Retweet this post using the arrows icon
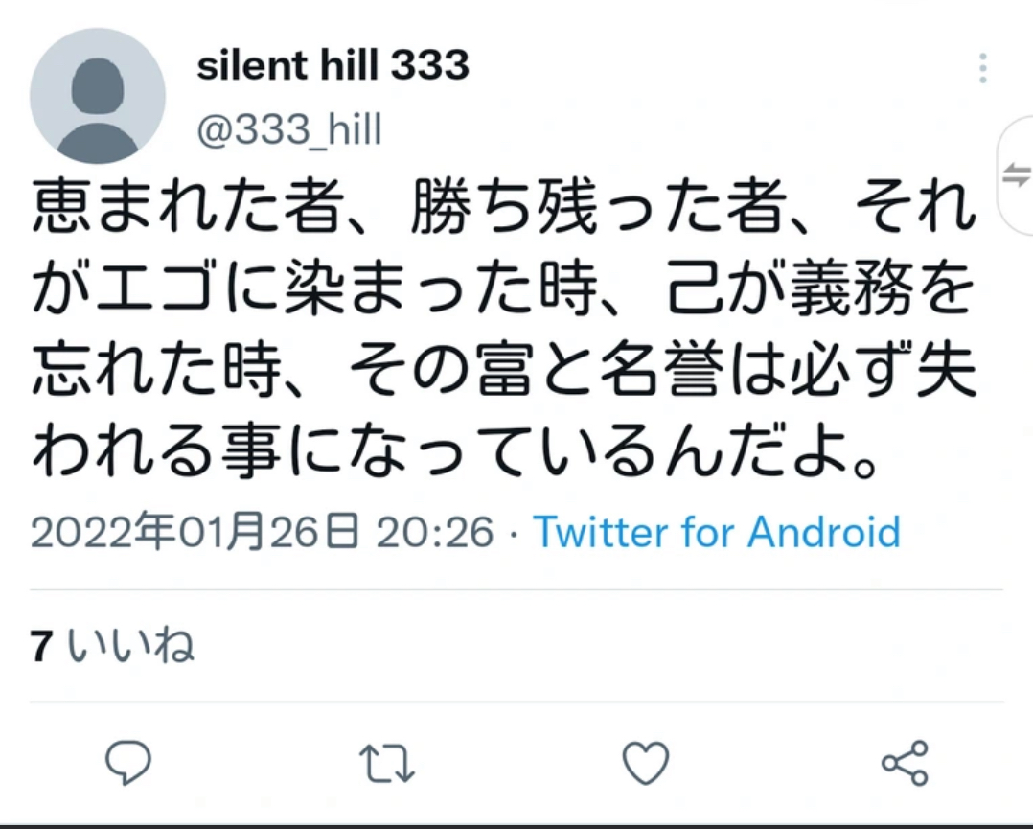This screenshot has width=1033, height=829. pyautogui.click(x=387, y=763)
